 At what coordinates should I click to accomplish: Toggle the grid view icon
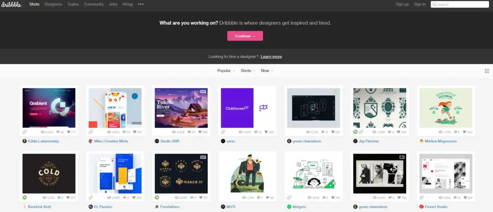(x=487, y=71)
